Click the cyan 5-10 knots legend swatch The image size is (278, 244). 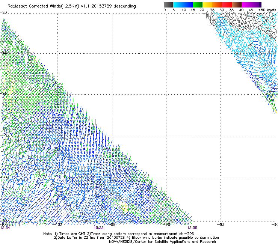click(x=178, y=5)
